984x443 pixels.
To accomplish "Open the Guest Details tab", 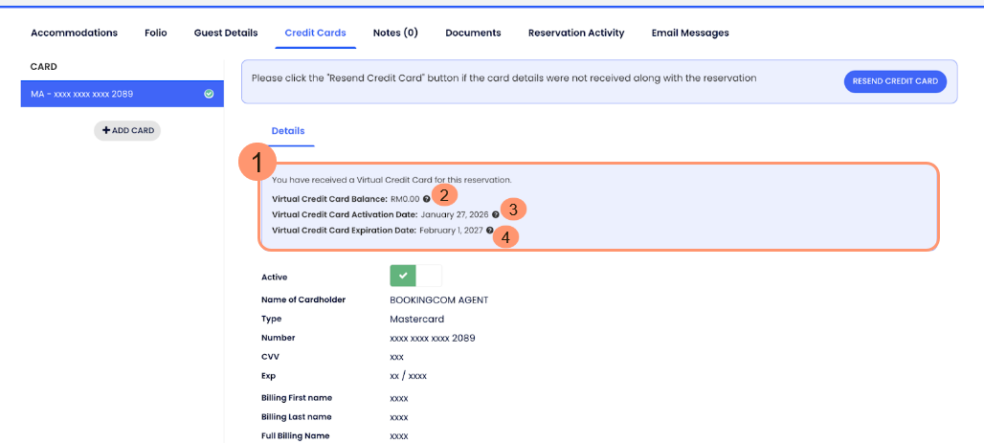I will [226, 33].
